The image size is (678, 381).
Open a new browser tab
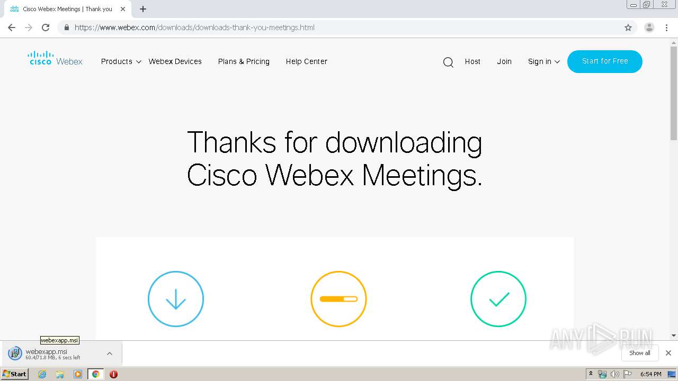[x=143, y=9]
